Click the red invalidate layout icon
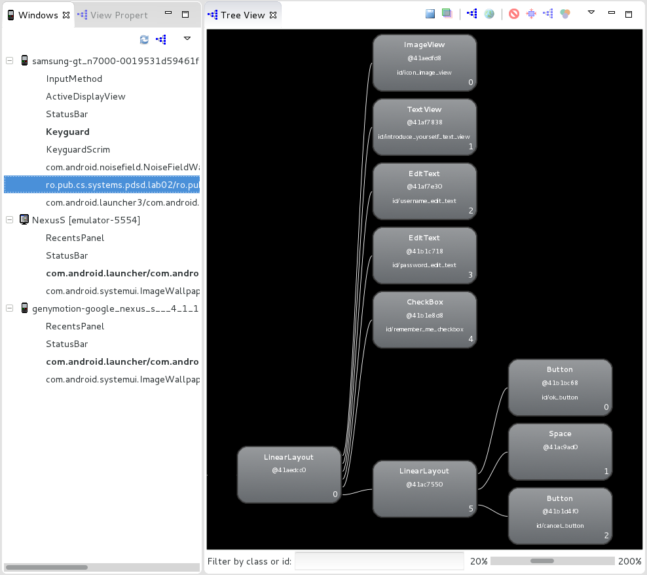Screen dimensions: 647x575 (513, 14)
